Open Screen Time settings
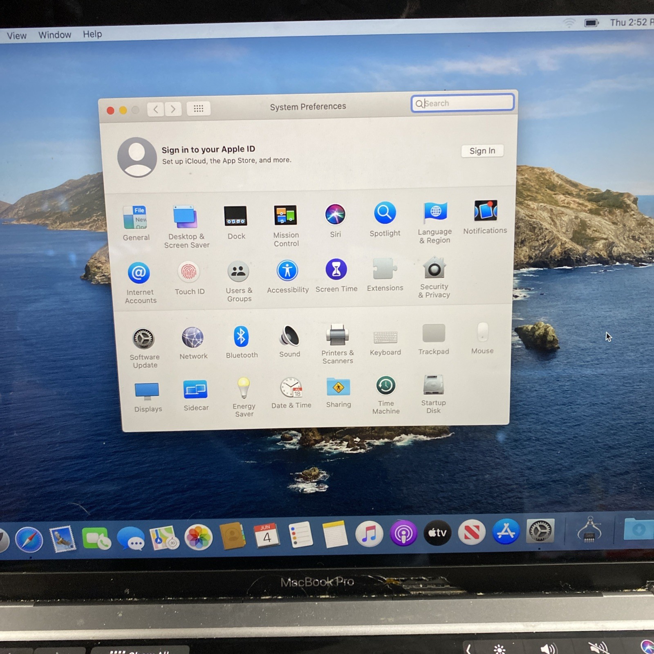This screenshot has height=654, width=654. point(336,269)
